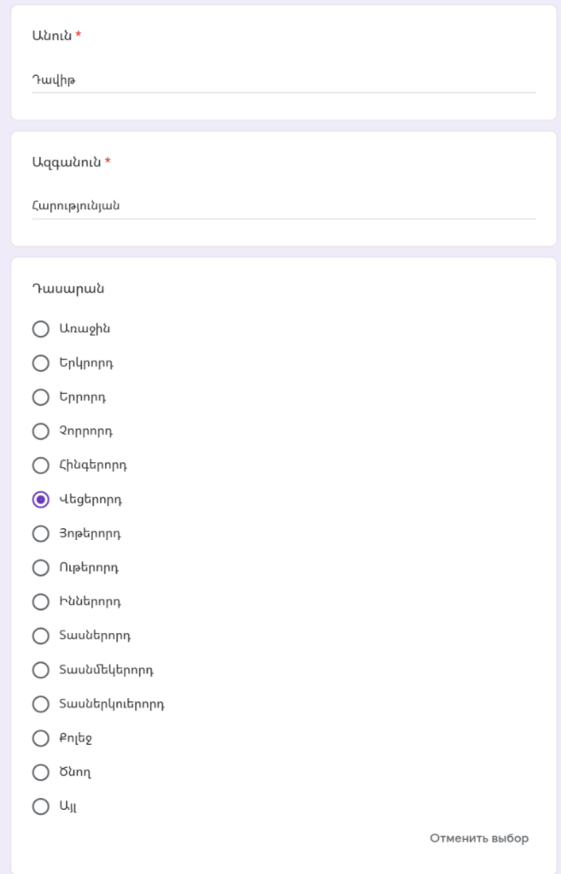Click the Ազգանուն question label

tap(67, 161)
